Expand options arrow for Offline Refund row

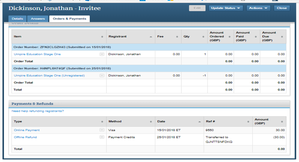(x=102, y=137)
